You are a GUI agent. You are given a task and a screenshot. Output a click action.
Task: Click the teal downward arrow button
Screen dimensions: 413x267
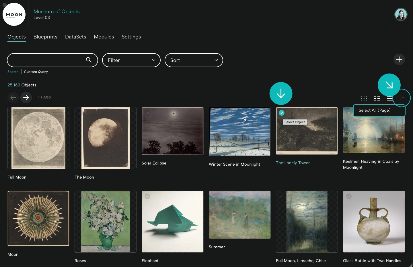281,93
